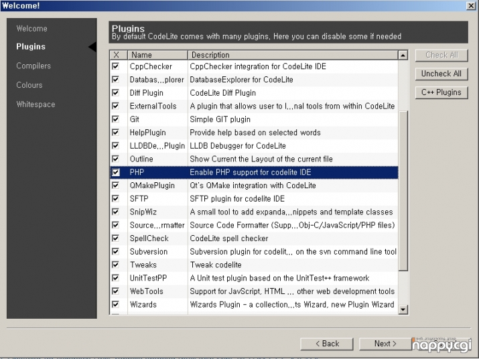Viewport: 479px width, 359px height.
Task: Toggle the Git plugin checkbox
Action: (x=115, y=119)
